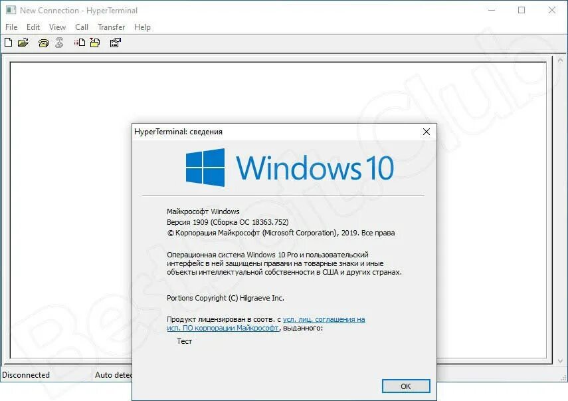This screenshot has height=401, width=568.
Task: Open the исп. ПО корпорации Майкрософт link
Action: coord(223,328)
